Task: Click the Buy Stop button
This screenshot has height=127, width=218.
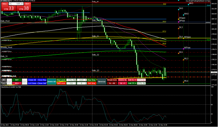Action: click(92, 80)
